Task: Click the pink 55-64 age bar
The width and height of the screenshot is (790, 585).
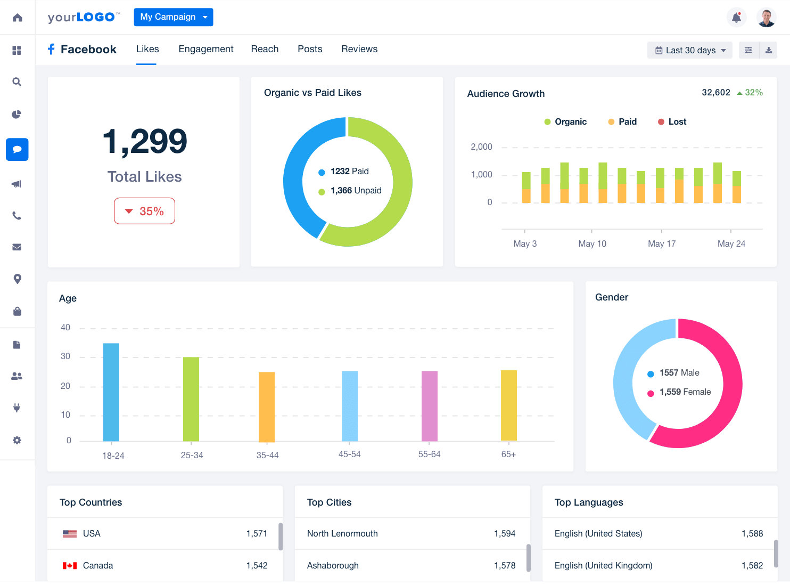Action: pyautogui.click(x=430, y=406)
